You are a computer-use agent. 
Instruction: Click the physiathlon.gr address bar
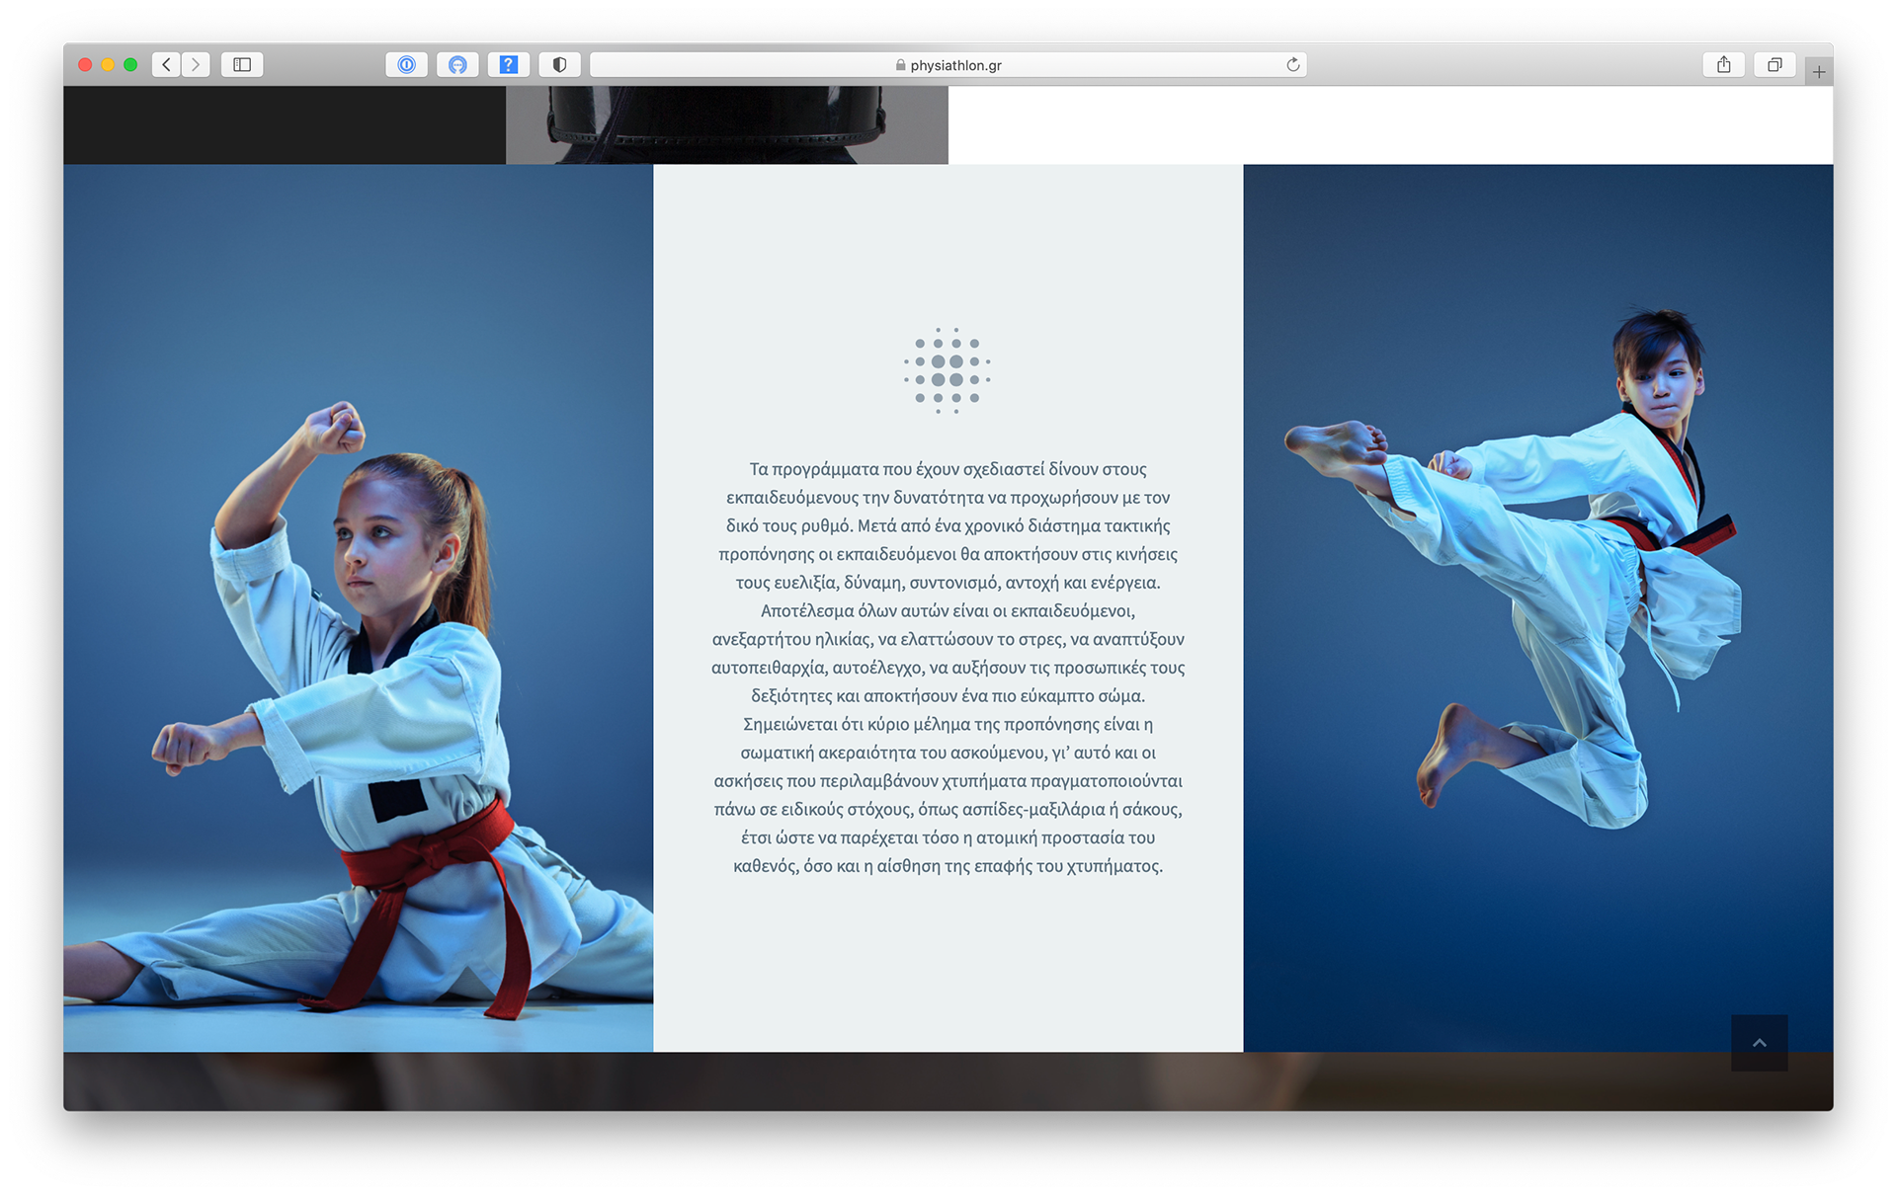948,64
